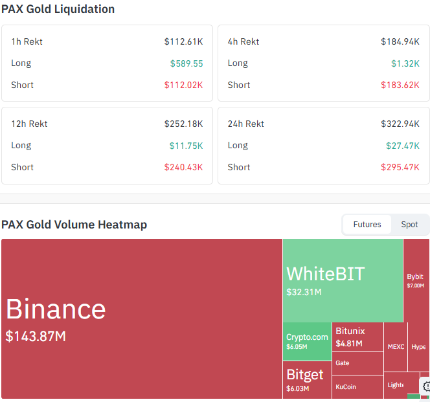Image resolution: width=430 pixels, height=402 pixels.
Task: Select the Hyperliquid heatmap tile
Action: point(418,347)
